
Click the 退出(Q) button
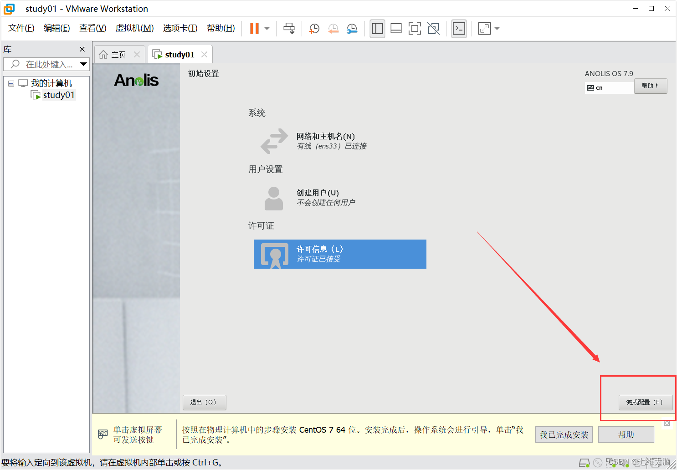click(x=204, y=402)
